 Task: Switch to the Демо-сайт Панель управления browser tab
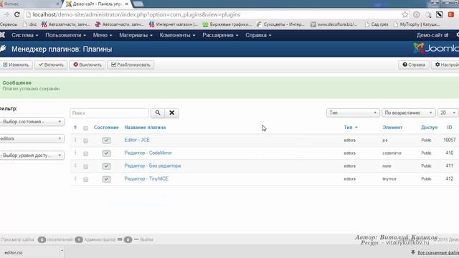(98, 4)
